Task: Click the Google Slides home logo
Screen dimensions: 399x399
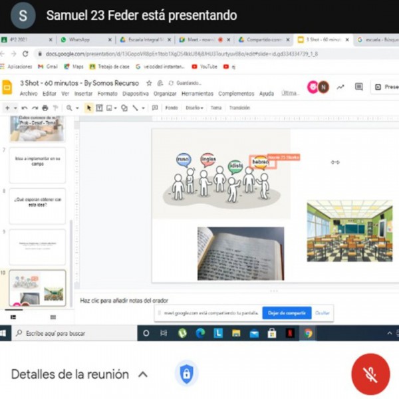Action: [7, 87]
